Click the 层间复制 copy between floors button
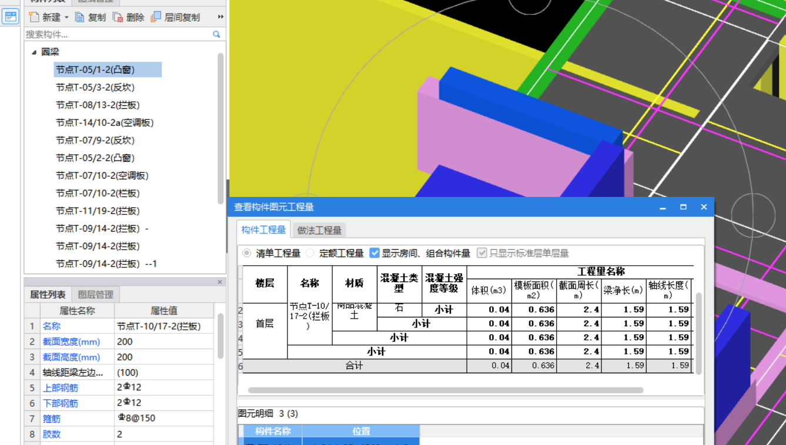 click(x=175, y=17)
